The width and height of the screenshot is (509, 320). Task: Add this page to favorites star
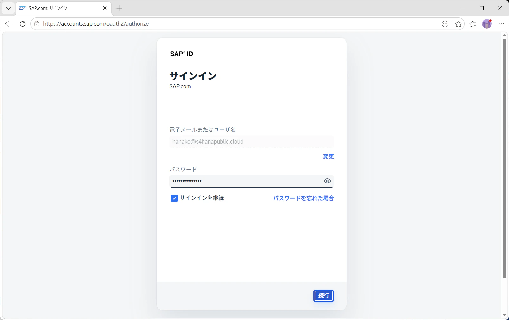tap(458, 24)
